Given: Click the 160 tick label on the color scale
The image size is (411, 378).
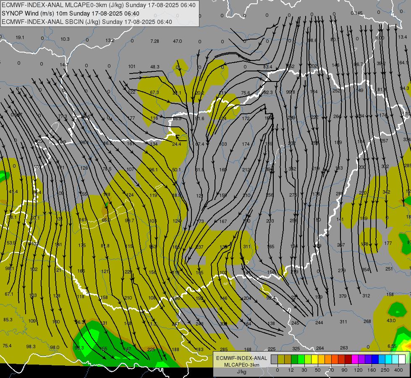Looking at the screenshot, I should point(372,370).
